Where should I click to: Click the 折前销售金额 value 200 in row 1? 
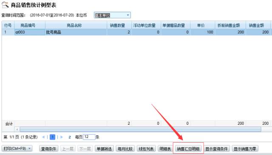tap(230, 32)
